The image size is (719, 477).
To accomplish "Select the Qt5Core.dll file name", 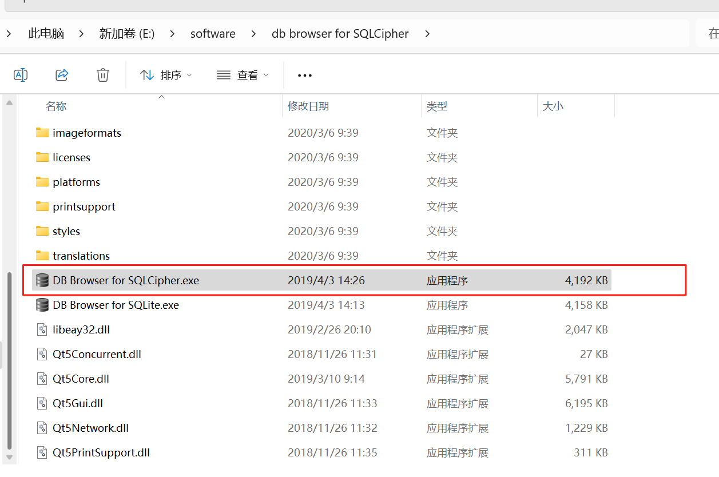I will (x=81, y=379).
